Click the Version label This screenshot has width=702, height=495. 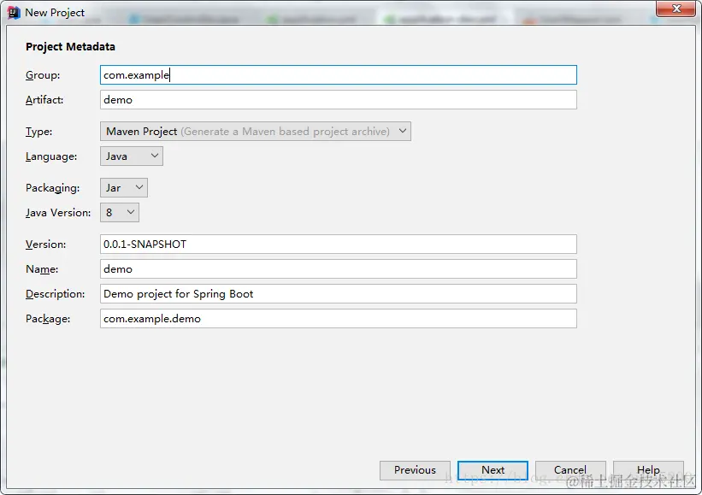(x=45, y=245)
